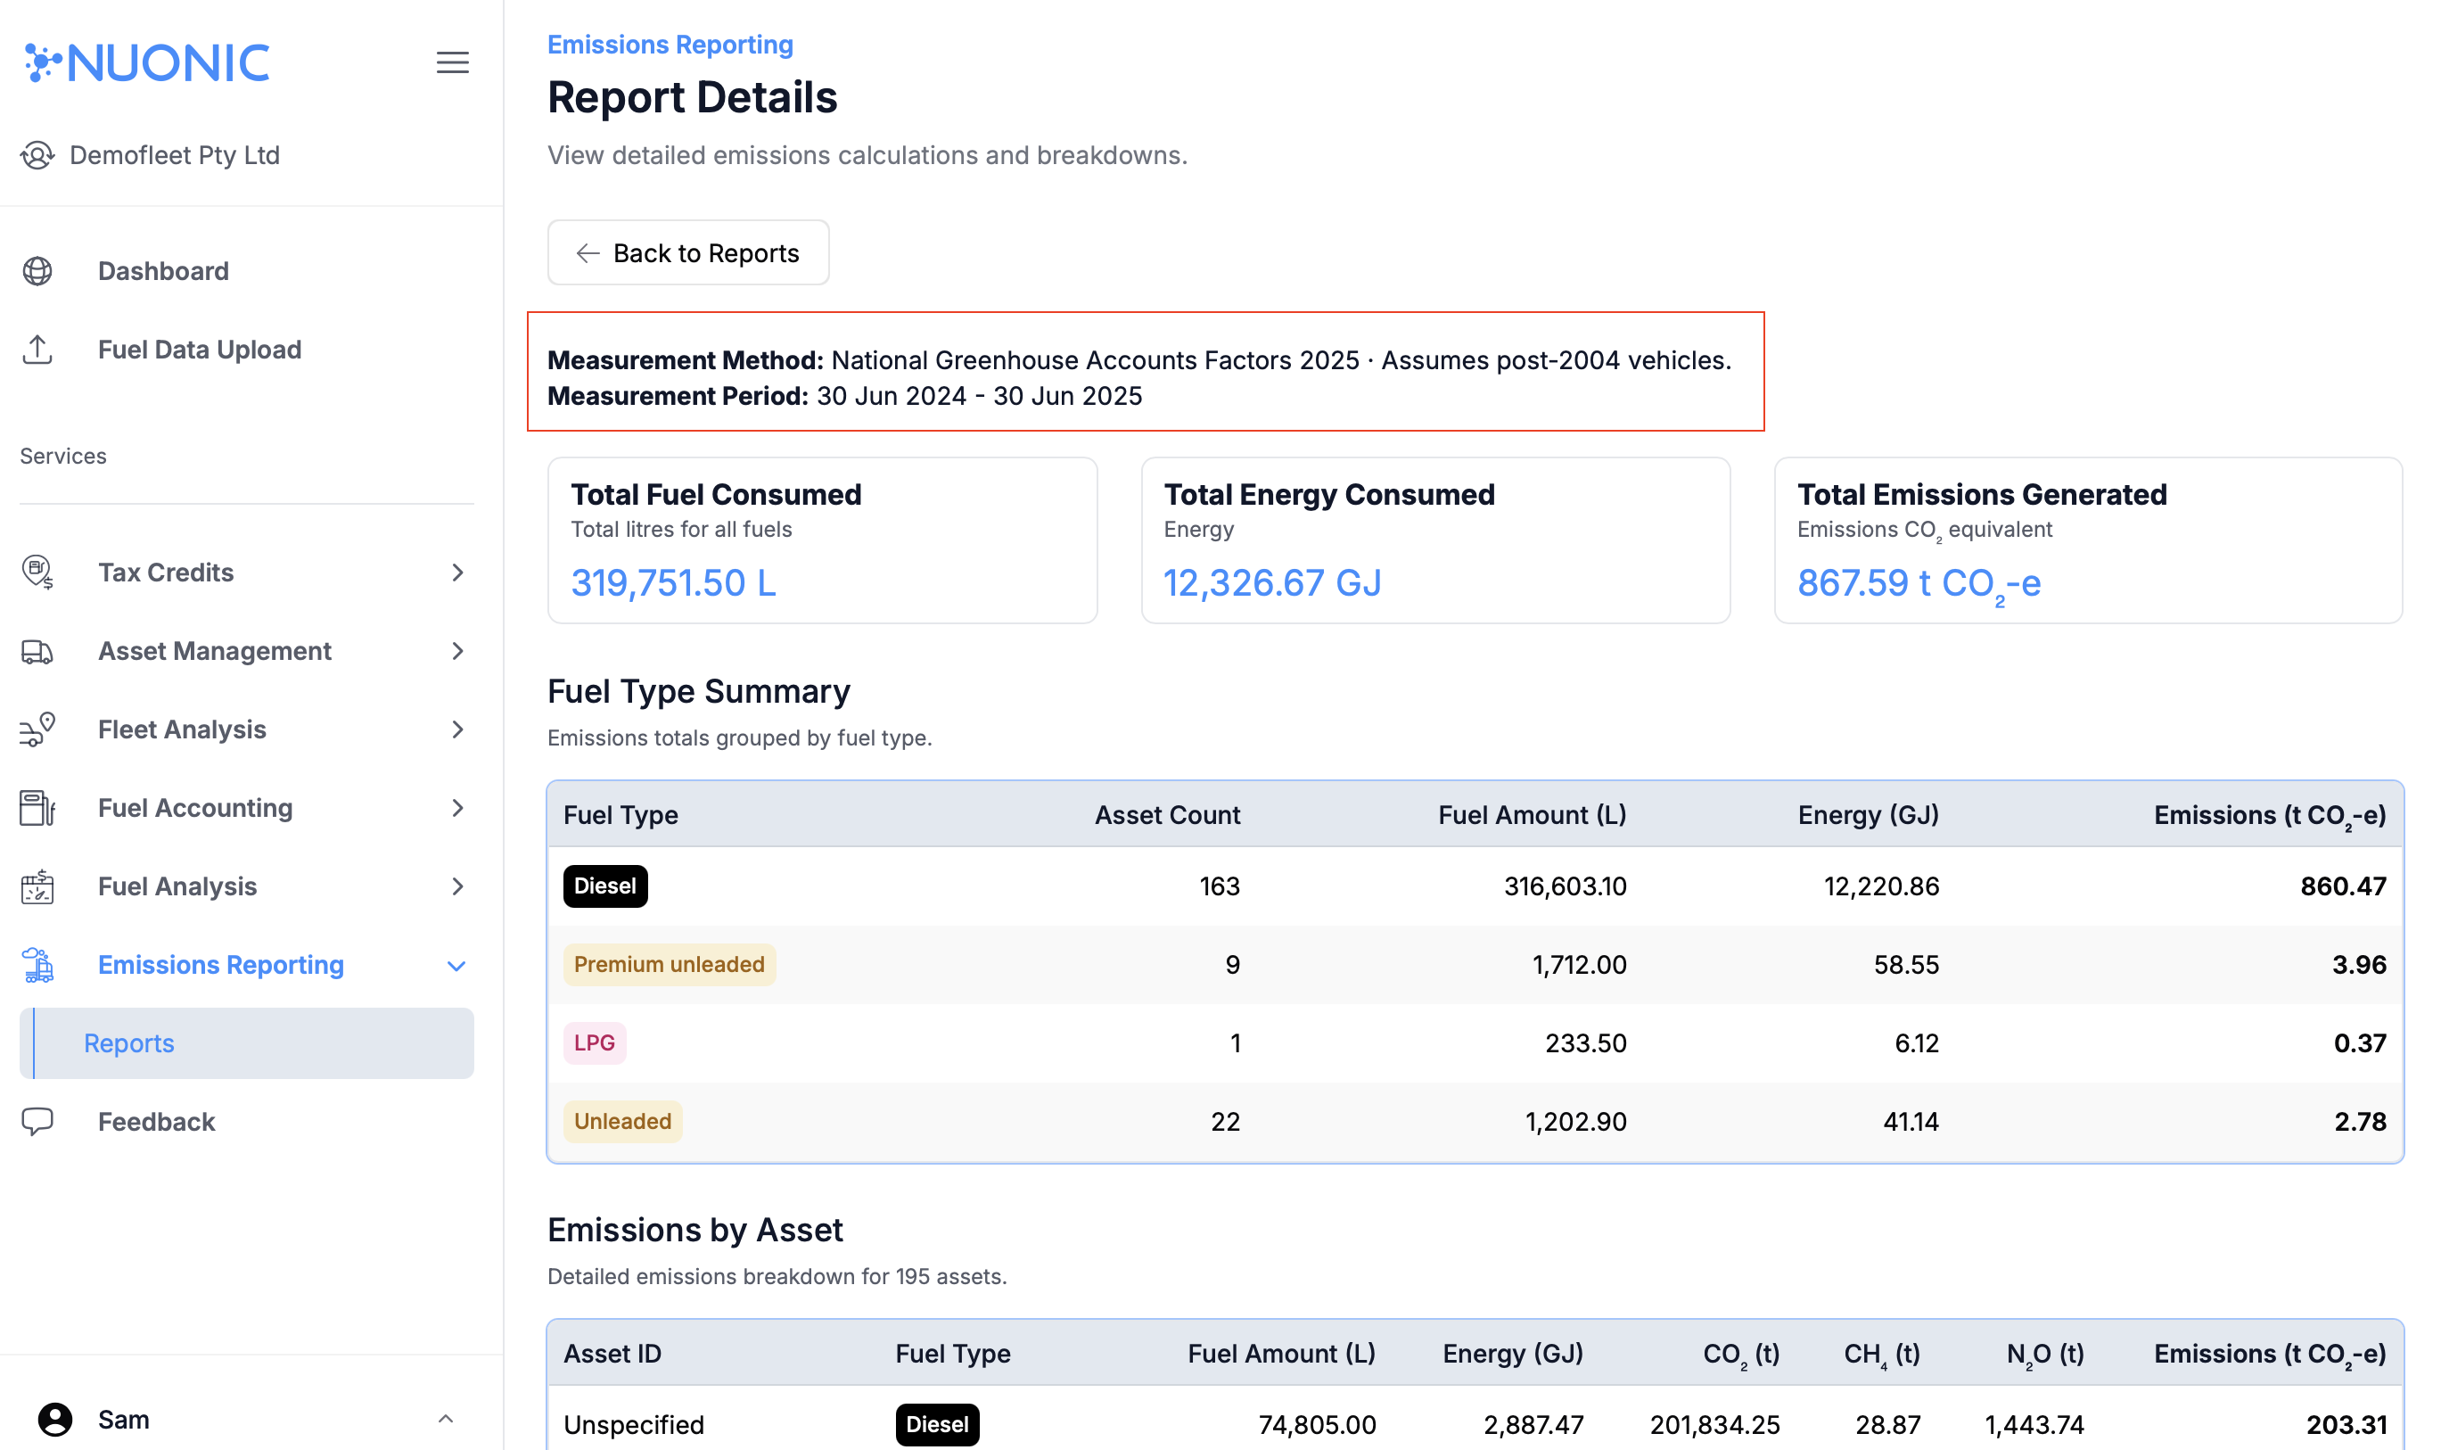This screenshot has height=1450, width=2441.
Task: Click the Fuel Accounting pump icon
Action: [x=37, y=808]
